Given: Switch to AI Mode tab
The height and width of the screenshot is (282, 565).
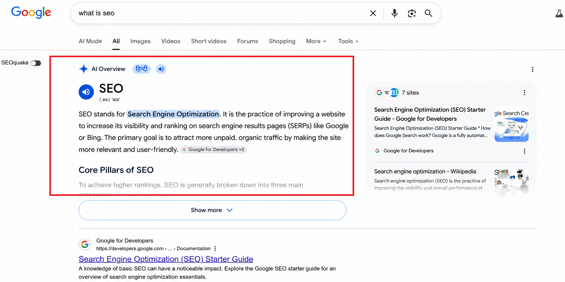Looking at the screenshot, I should pyautogui.click(x=90, y=41).
